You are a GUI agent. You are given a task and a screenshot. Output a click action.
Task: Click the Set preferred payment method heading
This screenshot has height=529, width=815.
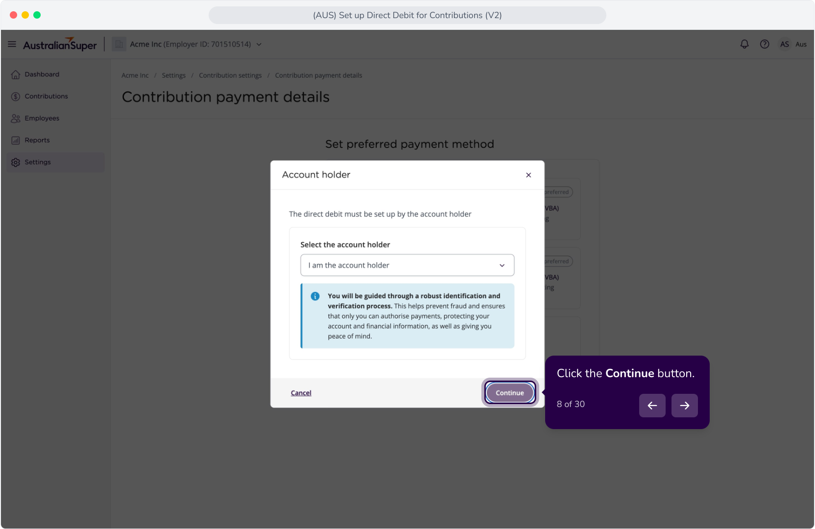pos(410,144)
